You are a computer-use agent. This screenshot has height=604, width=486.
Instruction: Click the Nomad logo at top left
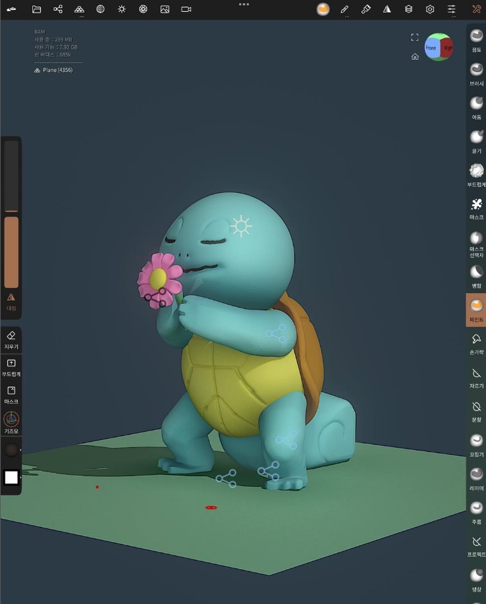coord(11,9)
